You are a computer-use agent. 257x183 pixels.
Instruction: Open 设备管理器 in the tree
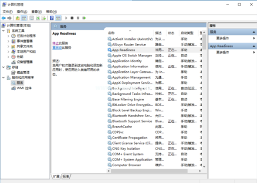[24, 62]
